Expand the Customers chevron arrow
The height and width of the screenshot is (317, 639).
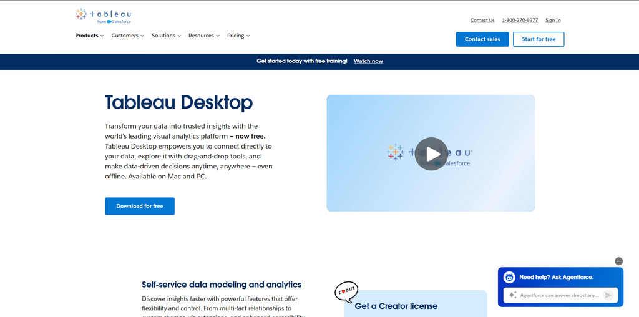[142, 36]
